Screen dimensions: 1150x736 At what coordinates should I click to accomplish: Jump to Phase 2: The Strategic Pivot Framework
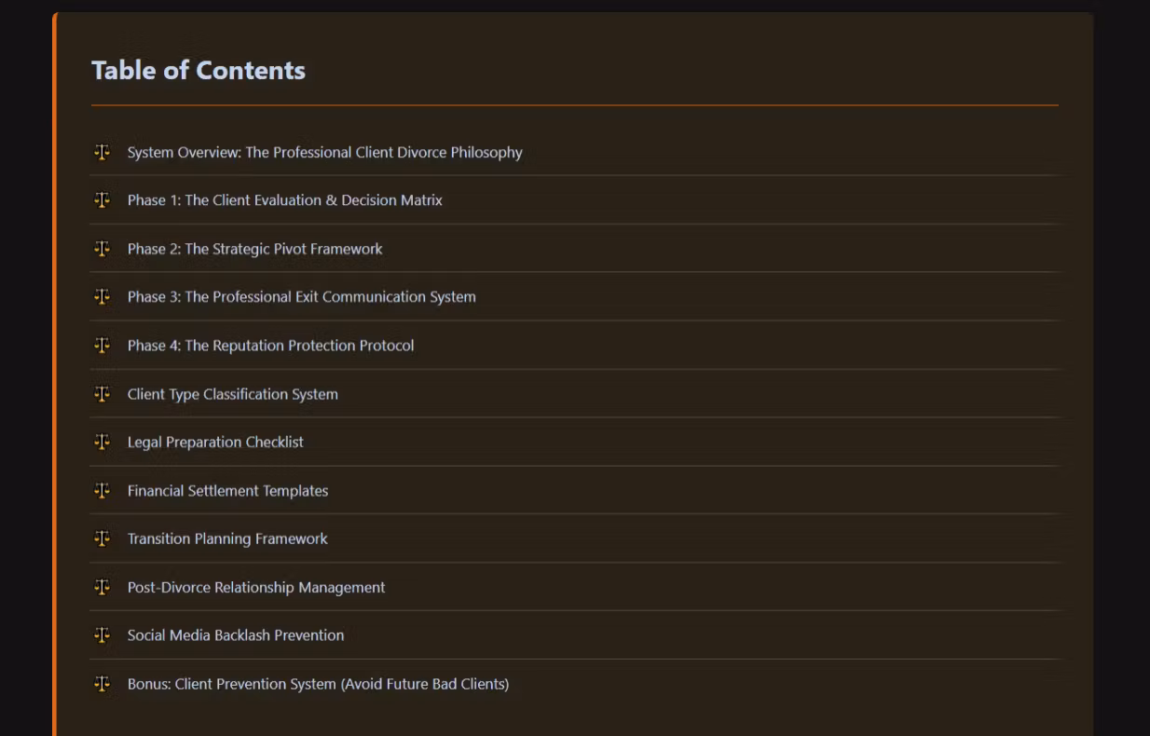pos(254,249)
